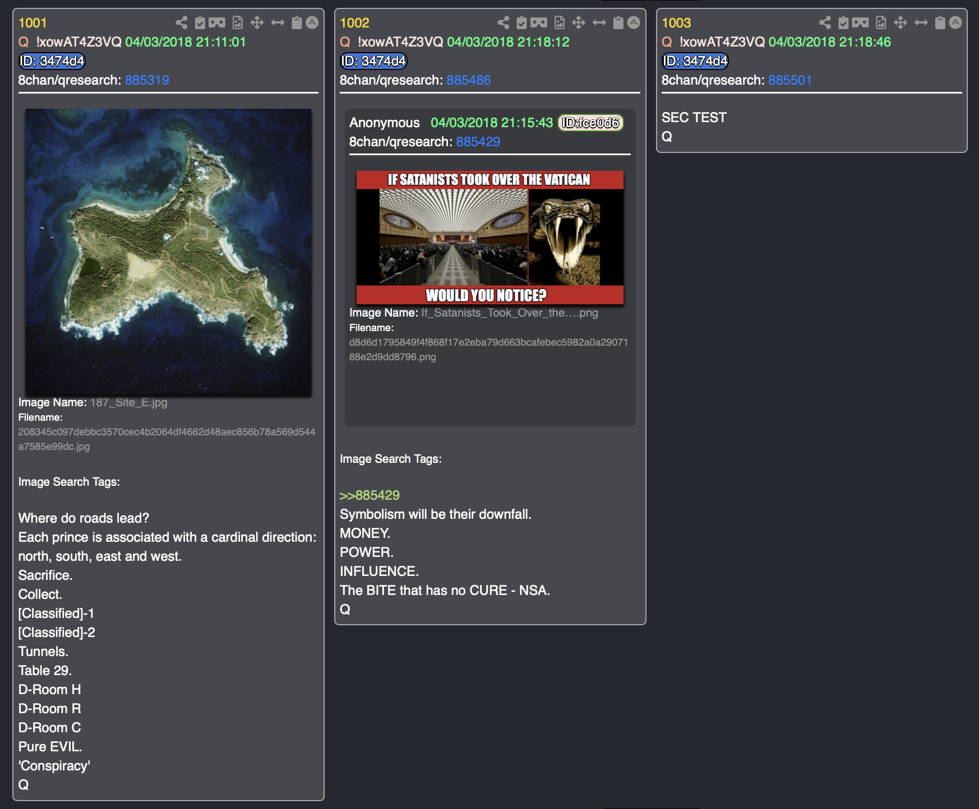The height and width of the screenshot is (809, 979).
Task: Click the filename hash starting 208345c097
Action: pos(167,439)
